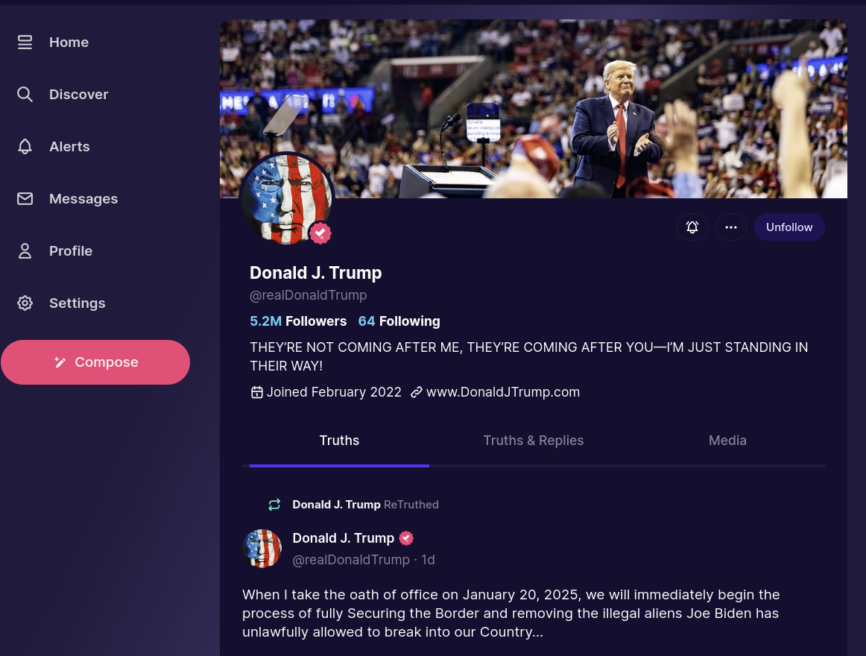This screenshot has width=866, height=656.
Task: Click the ReTruthed arrows icon
Action: click(x=274, y=505)
